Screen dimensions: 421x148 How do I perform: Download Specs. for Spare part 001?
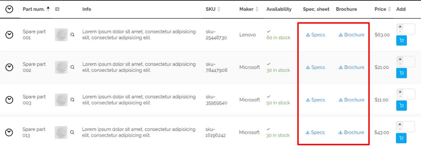tap(316, 35)
